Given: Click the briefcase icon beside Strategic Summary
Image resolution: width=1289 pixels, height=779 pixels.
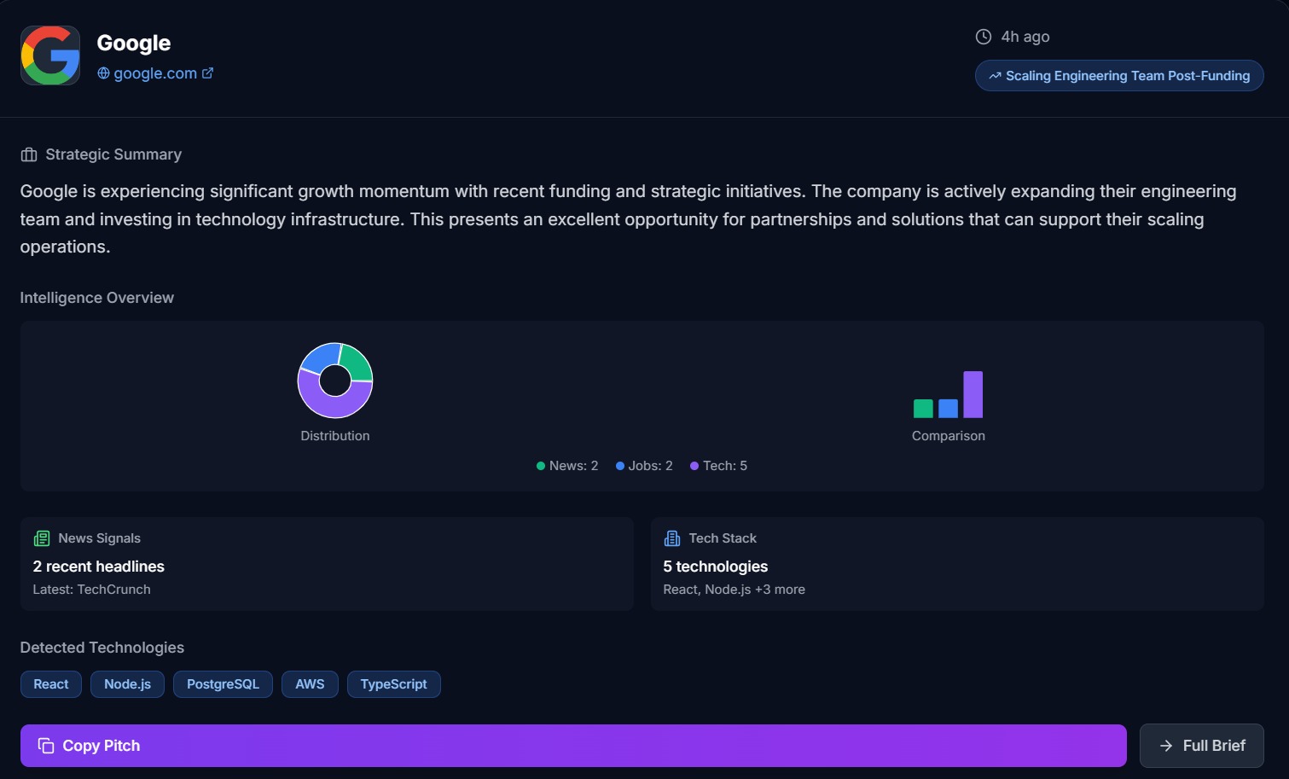Looking at the screenshot, I should coord(29,154).
